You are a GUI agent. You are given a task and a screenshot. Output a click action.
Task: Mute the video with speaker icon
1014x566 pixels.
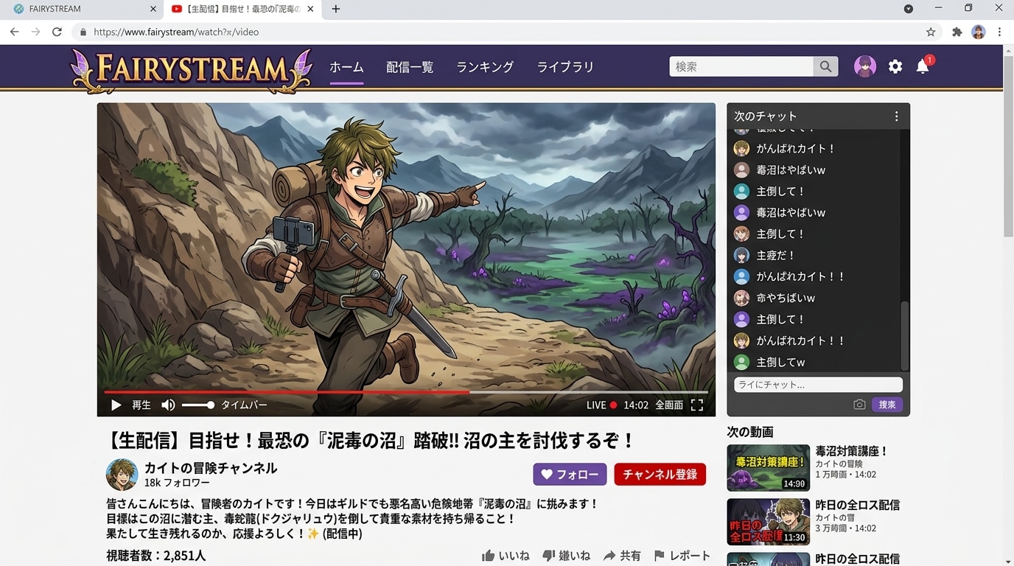[x=168, y=405]
